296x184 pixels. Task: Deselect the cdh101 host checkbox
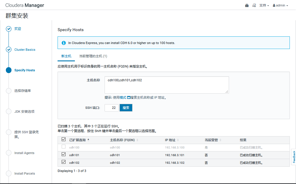(63, 155)
